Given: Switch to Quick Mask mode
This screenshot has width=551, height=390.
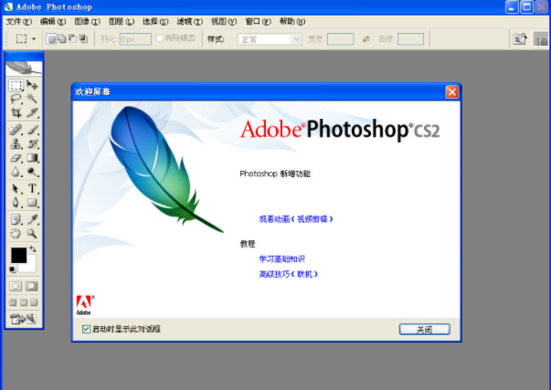Looking at the screenshot, I should click(x=32, y=286).
